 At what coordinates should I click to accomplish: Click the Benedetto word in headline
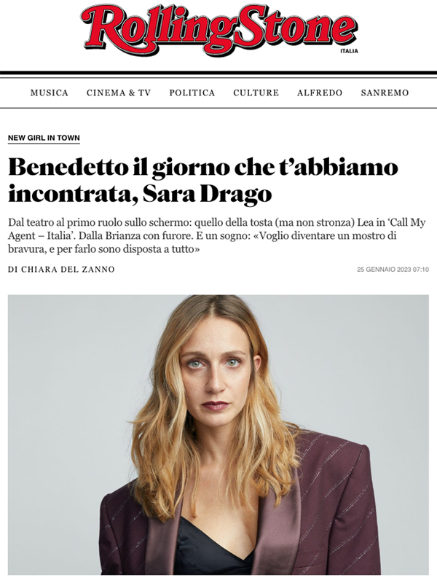point(68,168)
